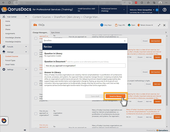Expand the Pursuits section chevron

click(26, 47)
